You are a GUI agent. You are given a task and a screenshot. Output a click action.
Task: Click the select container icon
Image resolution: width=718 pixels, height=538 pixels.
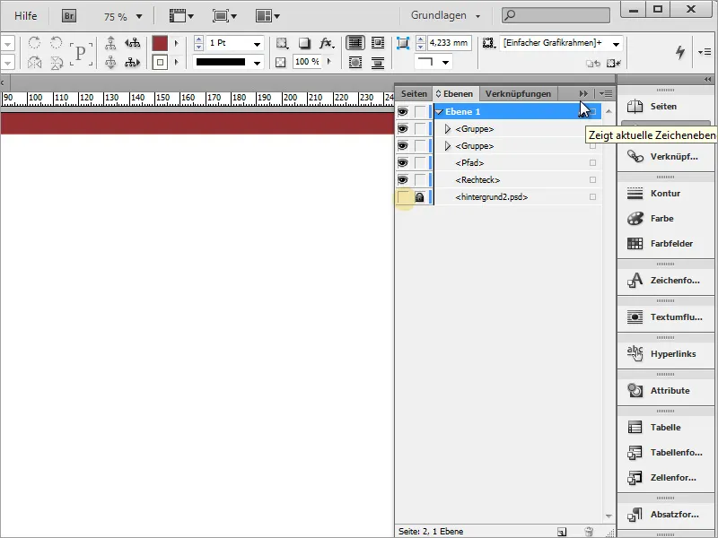(x=110, y=43)
